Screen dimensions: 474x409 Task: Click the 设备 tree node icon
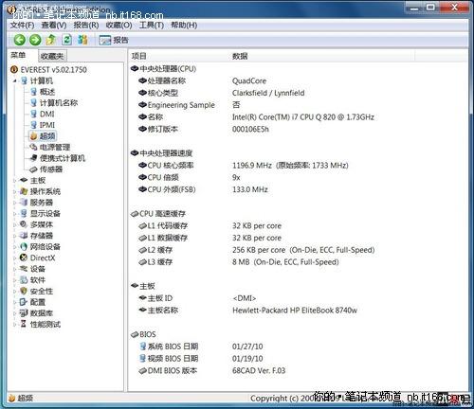(x=24, y=269)
